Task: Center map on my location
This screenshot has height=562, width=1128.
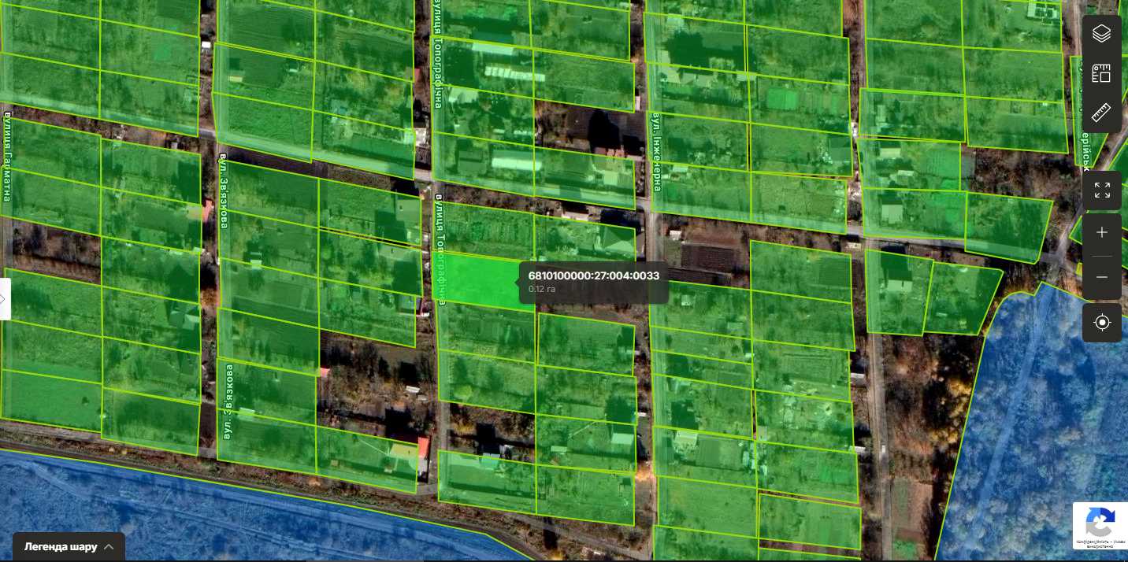Action: point(1101,323)
